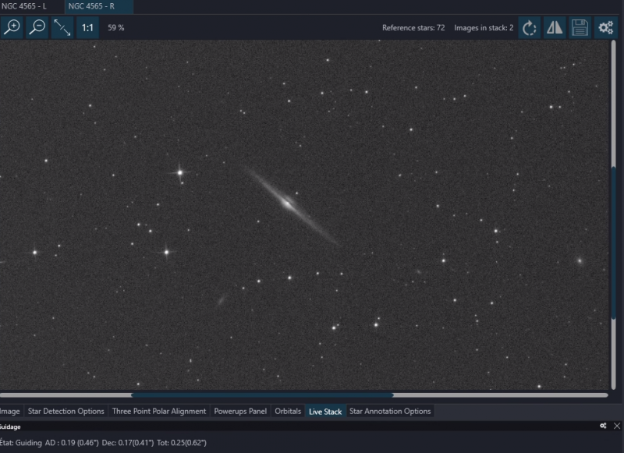Save the stacked image with floppy icon
This screenshot has width=624, height=453.
580,28
